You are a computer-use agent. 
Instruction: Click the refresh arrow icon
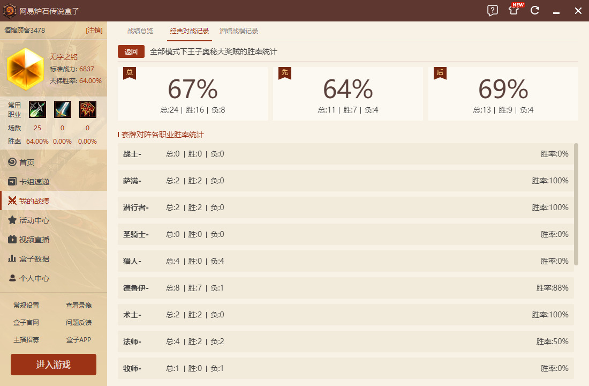535,11
